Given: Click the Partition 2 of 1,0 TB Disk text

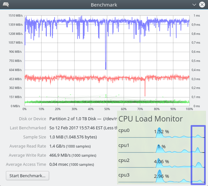Looking at the screenshot, I should tap(73, 119).
